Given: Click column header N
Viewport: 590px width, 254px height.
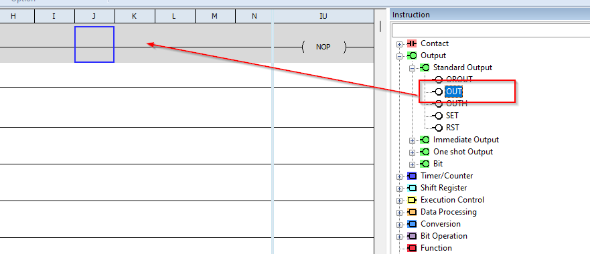Looking at the screenshot, I should click(254, 16).
